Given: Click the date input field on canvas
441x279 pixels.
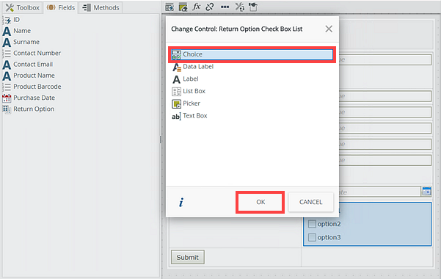Looking at the screenshot, I should click(x=379, y=192).
